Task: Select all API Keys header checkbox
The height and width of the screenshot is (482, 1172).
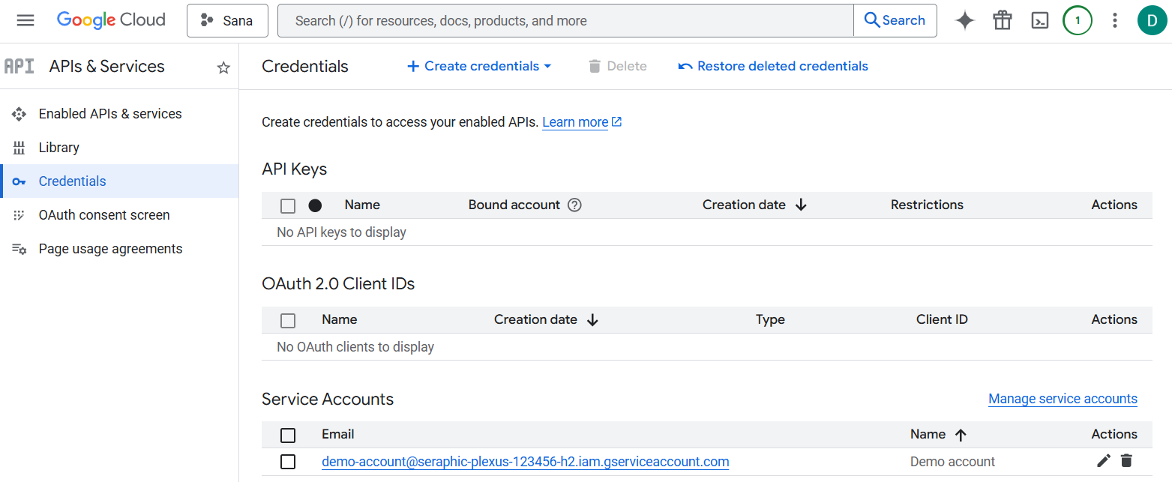Action: click(x=288, y=205)
